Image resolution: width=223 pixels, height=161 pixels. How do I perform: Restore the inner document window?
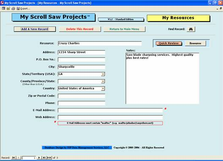[221, 8]
